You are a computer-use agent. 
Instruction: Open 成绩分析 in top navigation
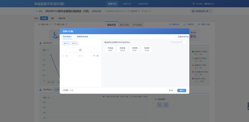127,4
